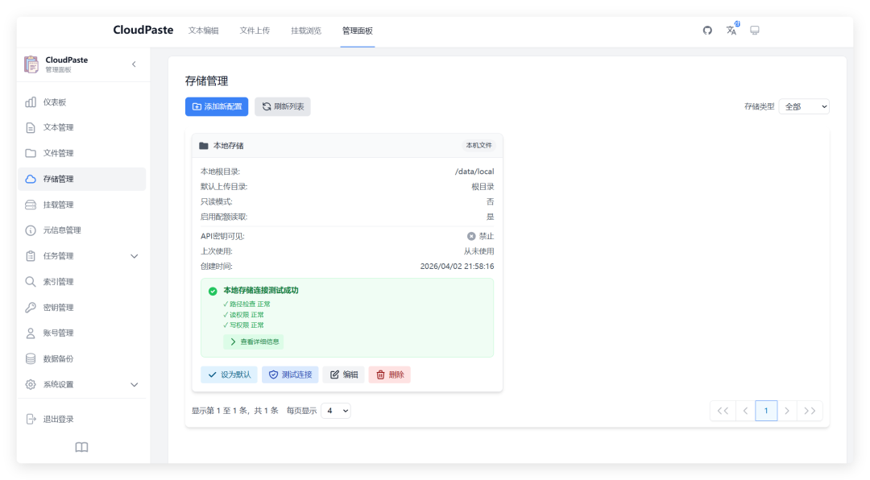Expand 查看详细信息 test details
This screenshot has height=480, width=870.
(254, 341)
